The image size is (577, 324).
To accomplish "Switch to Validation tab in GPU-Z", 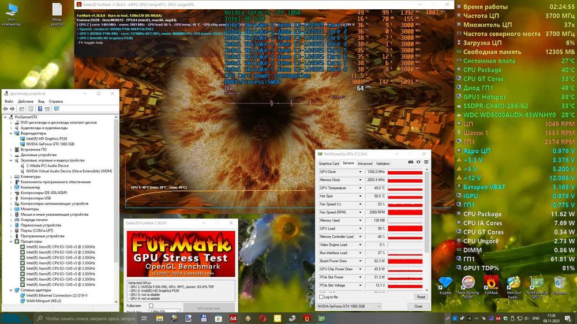I will (x=383, y=164).
